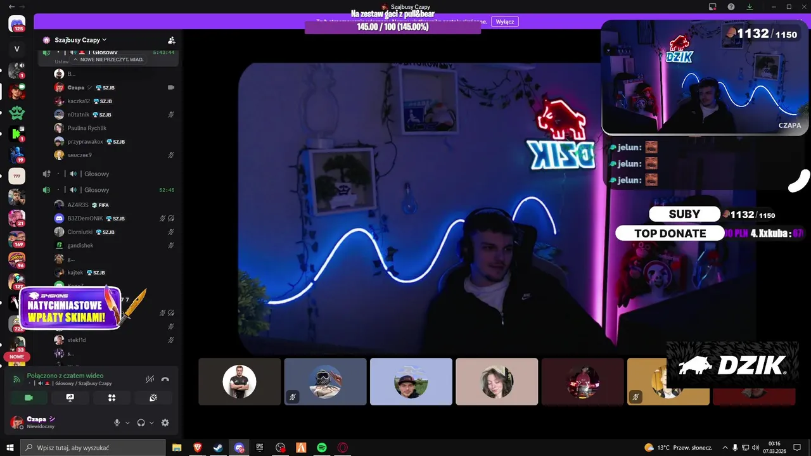Open Epic Games launcher from taskbar

pyautogui.click(x=259, y=447)
